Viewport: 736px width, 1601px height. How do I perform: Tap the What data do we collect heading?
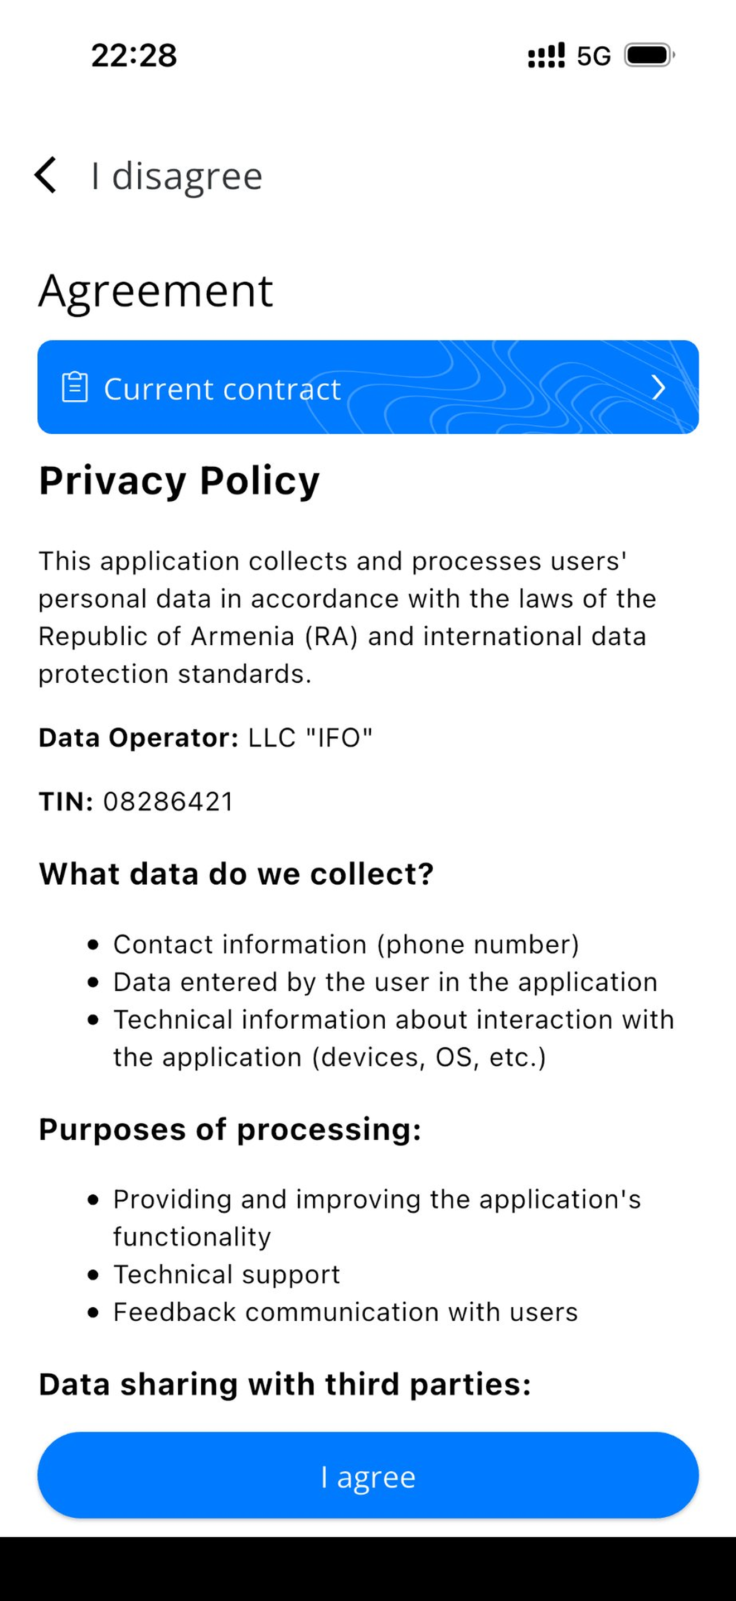236,874
